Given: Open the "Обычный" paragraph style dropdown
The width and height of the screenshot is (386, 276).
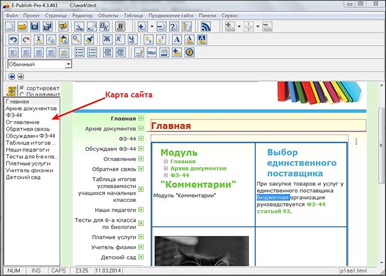Looking at the screenshot, I should (x=68, y=64).
